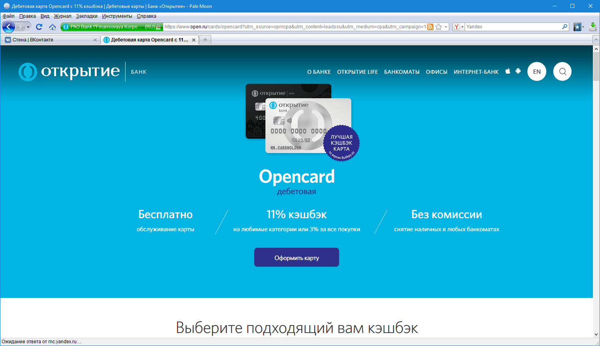Click the 11% кэшбэк text

pyautogui.click(x=296, y=214)
